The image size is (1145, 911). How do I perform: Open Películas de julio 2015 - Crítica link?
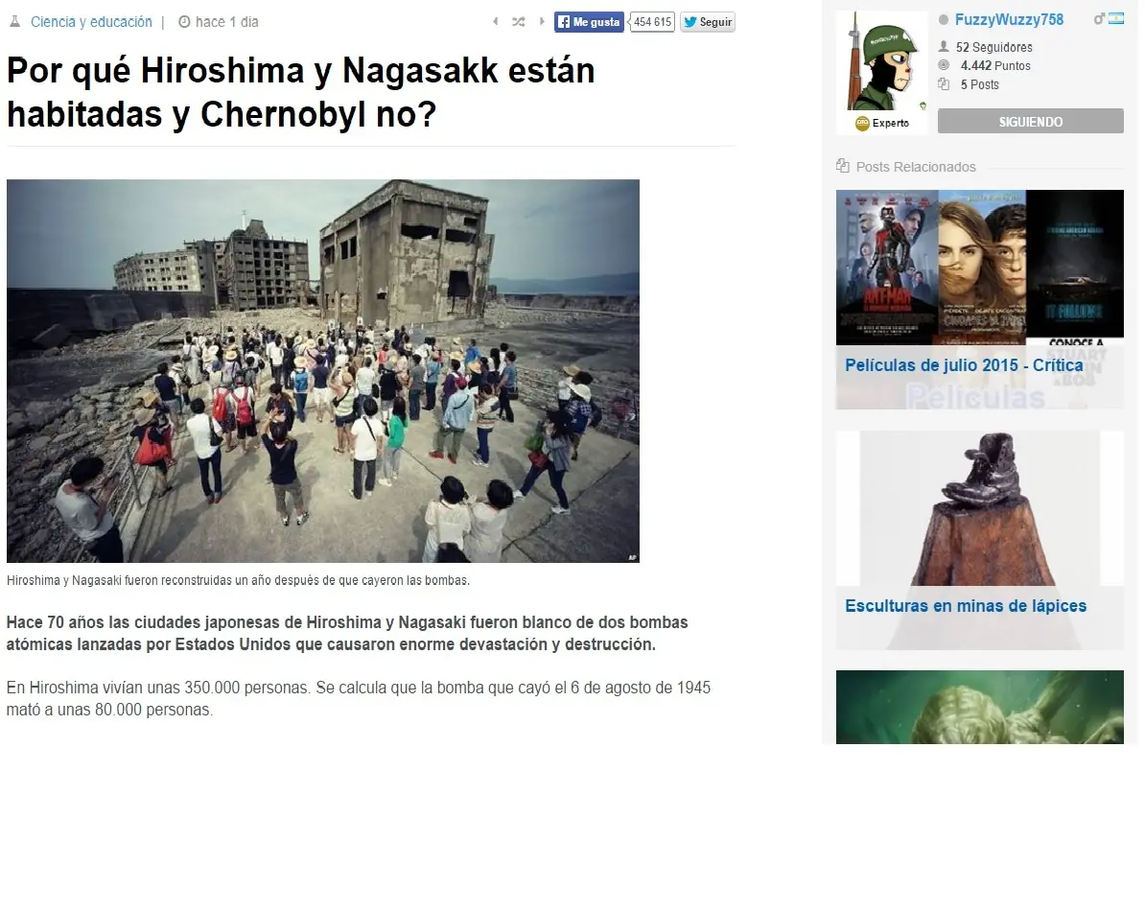964,365
